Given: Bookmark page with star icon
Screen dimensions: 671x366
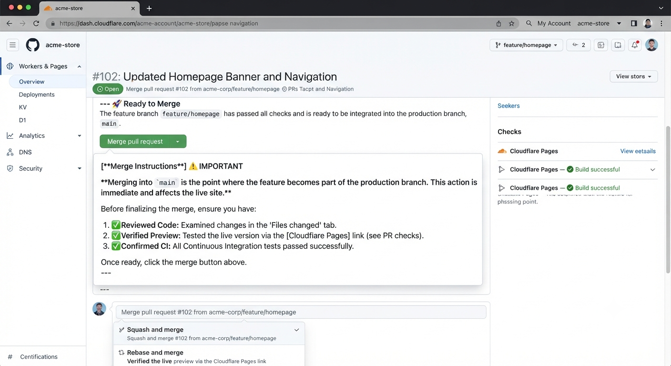Looking at the screenshot, I should pyautogui.click(x=511, y=23).
